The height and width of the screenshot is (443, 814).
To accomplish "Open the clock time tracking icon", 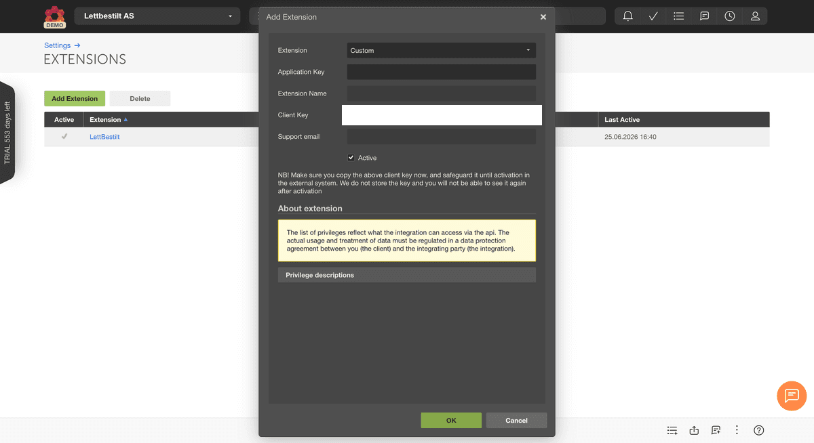I will tap(730, 16).
